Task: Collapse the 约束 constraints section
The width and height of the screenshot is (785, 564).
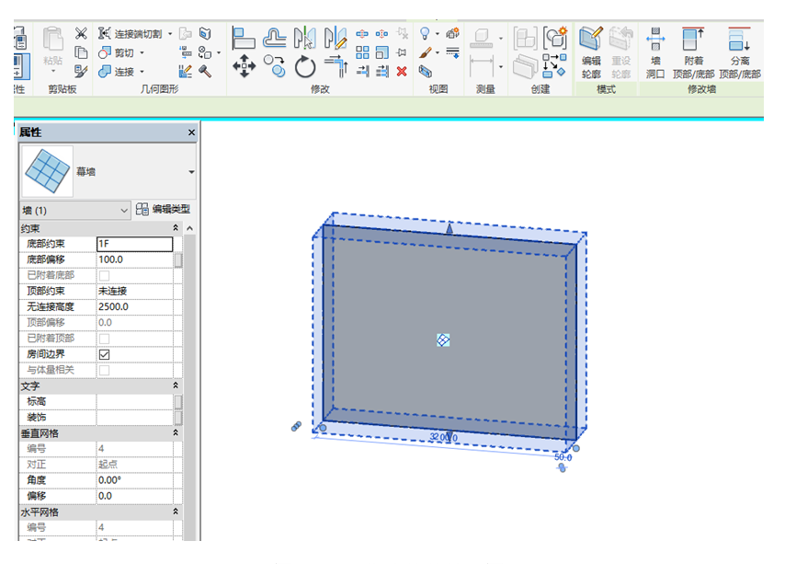Action: [176, 228]
